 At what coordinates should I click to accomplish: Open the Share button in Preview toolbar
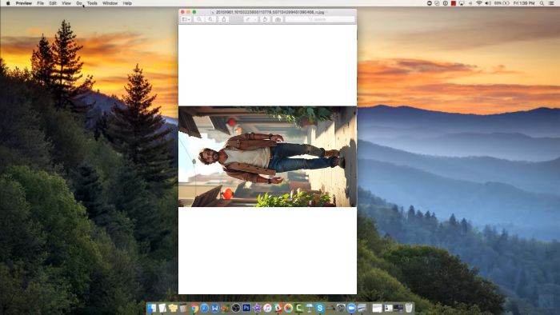point(224,19)
